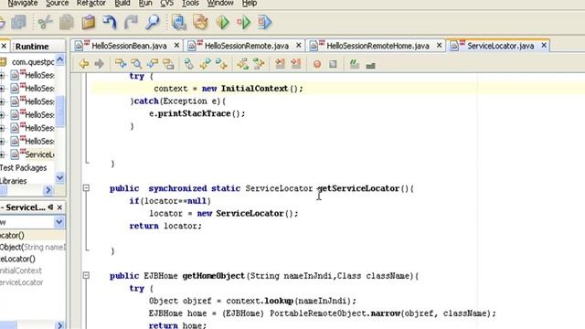Uncomment the selected lines
Screen dimensions: 585x329
tap(370, 65)
